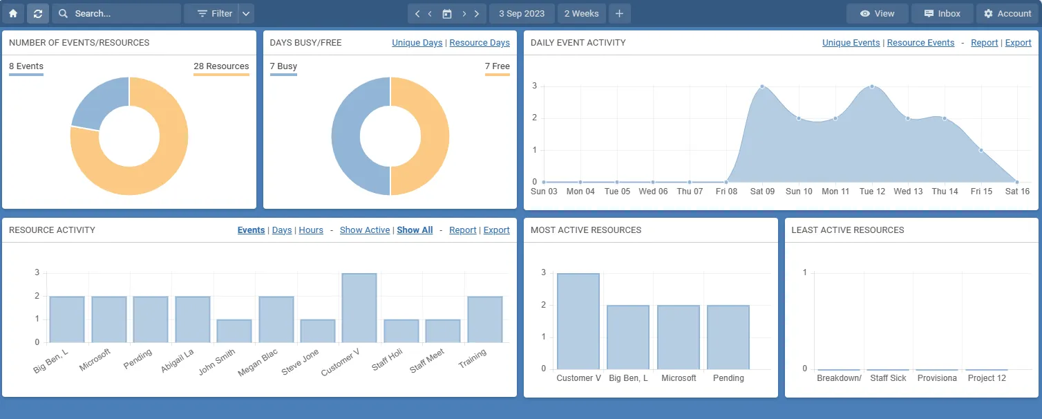Click the Steve Jone bar

click(x=318, y=331)
